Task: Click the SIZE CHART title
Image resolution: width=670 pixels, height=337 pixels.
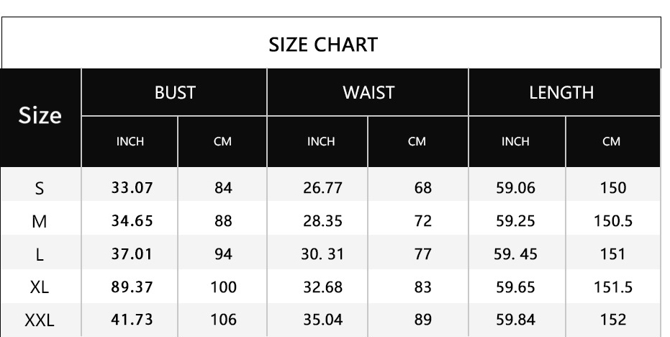Action: pos(322,45)
